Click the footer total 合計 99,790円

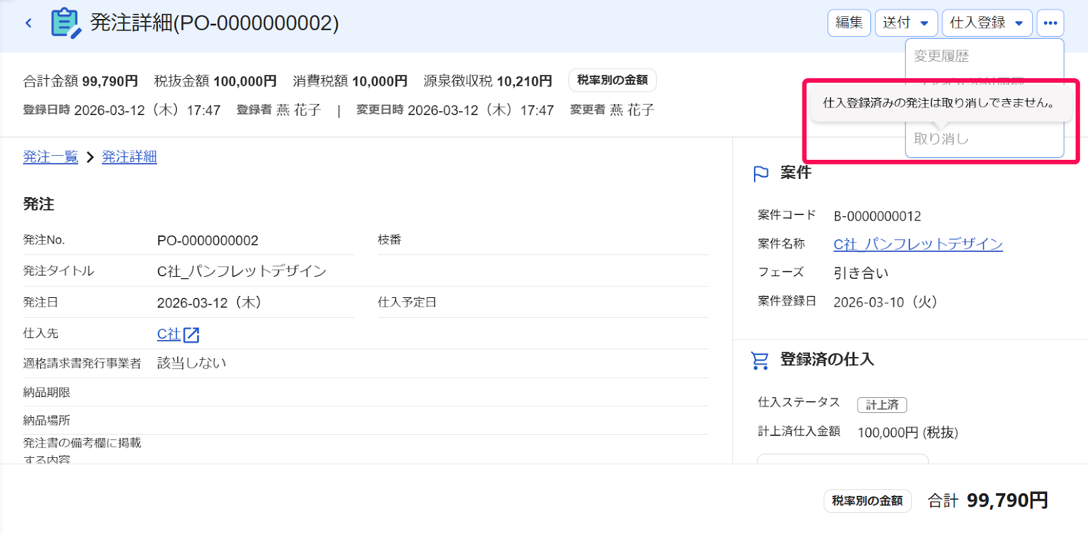pos(988,501)
